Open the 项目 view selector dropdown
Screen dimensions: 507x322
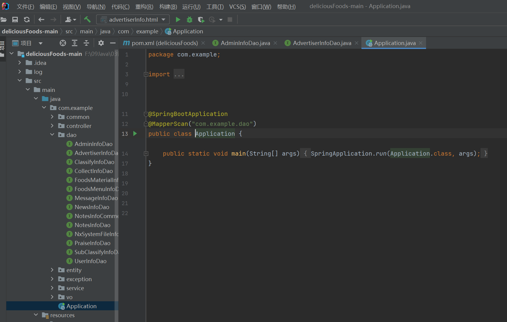(40, 43)
